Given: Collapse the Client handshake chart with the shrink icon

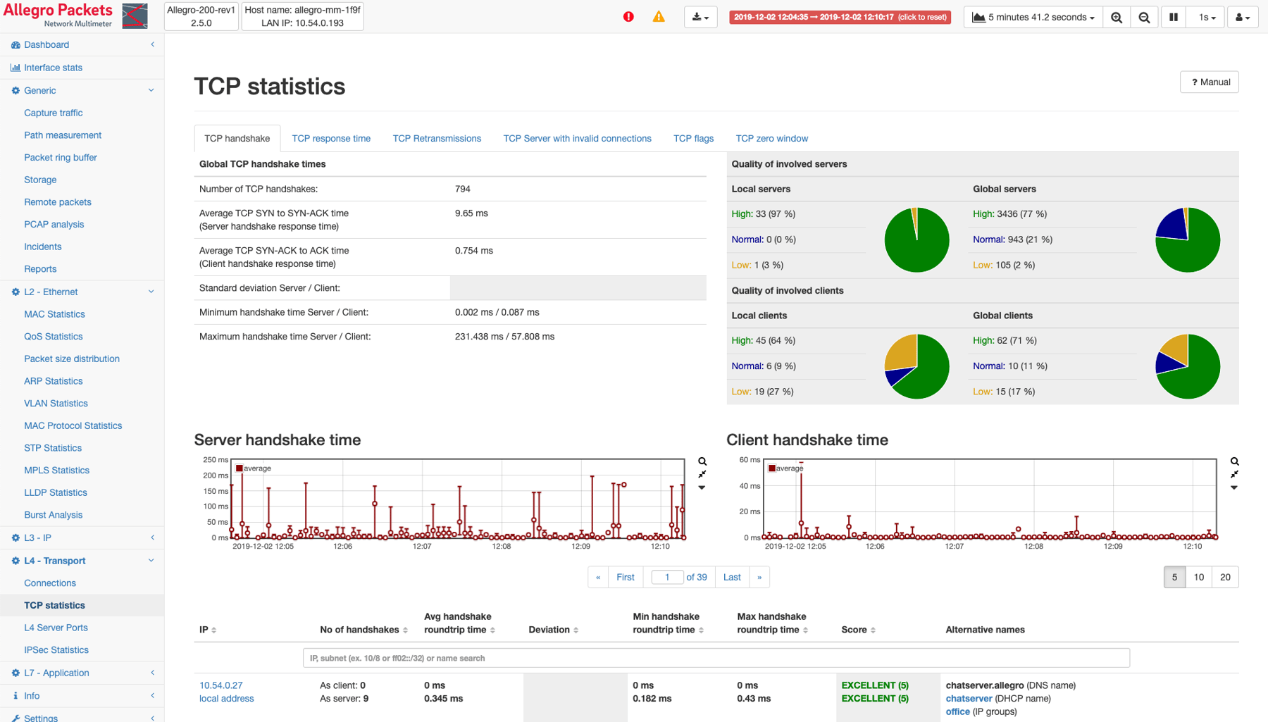Looking at the screenshot, I should coord(1234,474).
